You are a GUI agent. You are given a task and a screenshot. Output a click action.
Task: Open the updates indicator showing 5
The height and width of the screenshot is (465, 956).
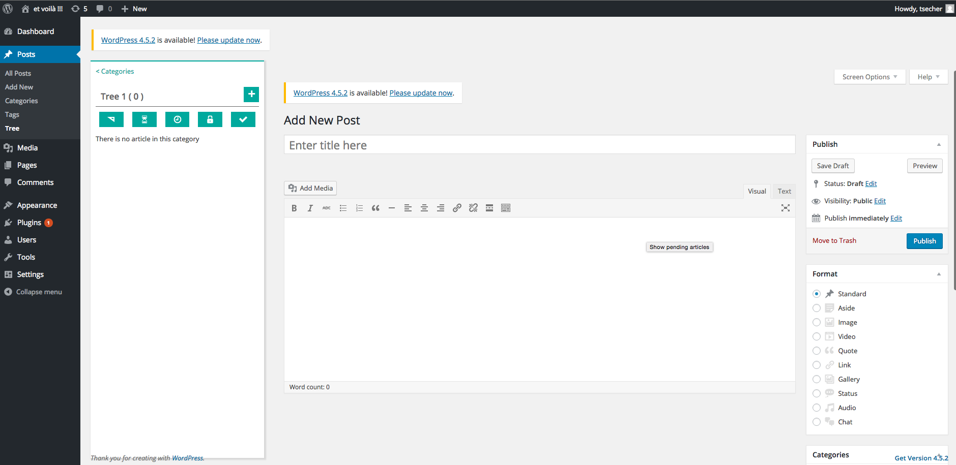(x=79, y=9)
